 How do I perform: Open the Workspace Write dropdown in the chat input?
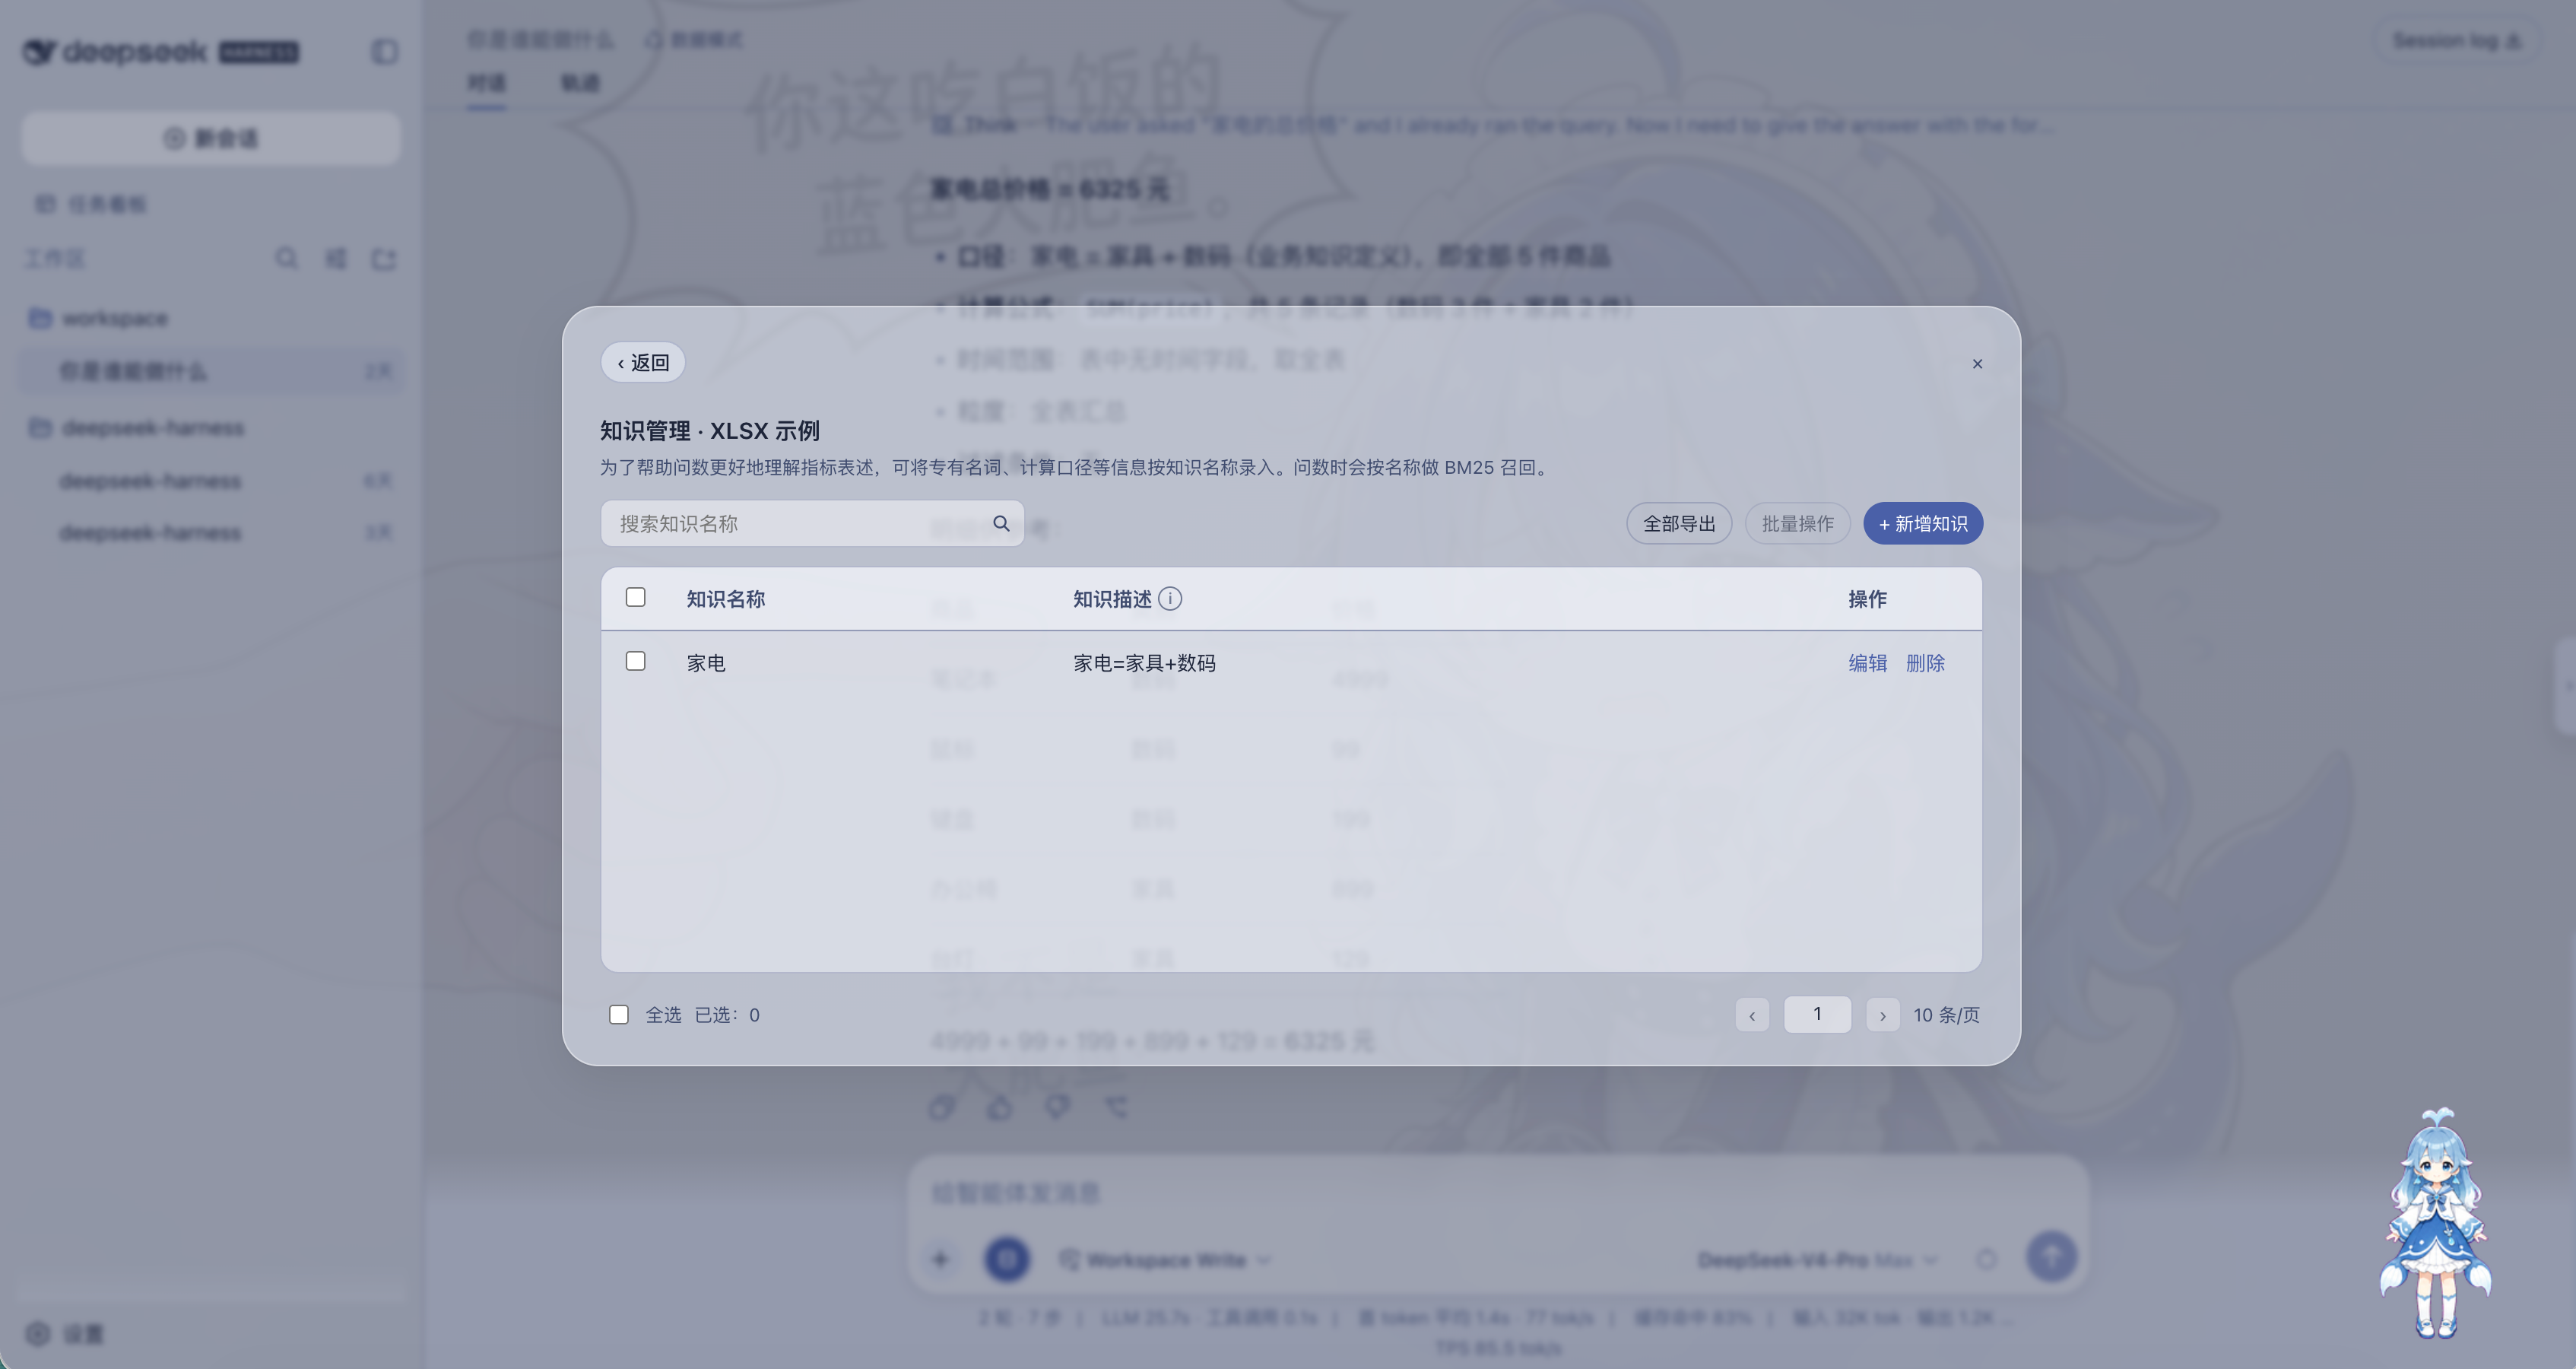coord(1166,1260)
